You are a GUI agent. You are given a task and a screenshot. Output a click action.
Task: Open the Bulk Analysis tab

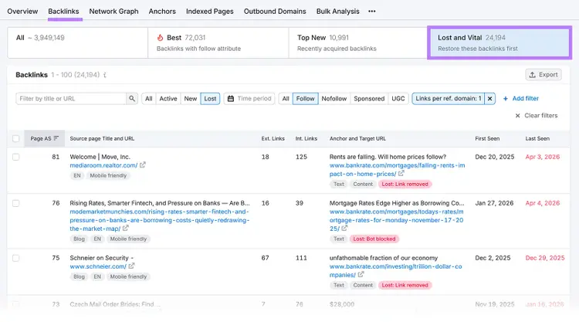(x=337, y=12)
